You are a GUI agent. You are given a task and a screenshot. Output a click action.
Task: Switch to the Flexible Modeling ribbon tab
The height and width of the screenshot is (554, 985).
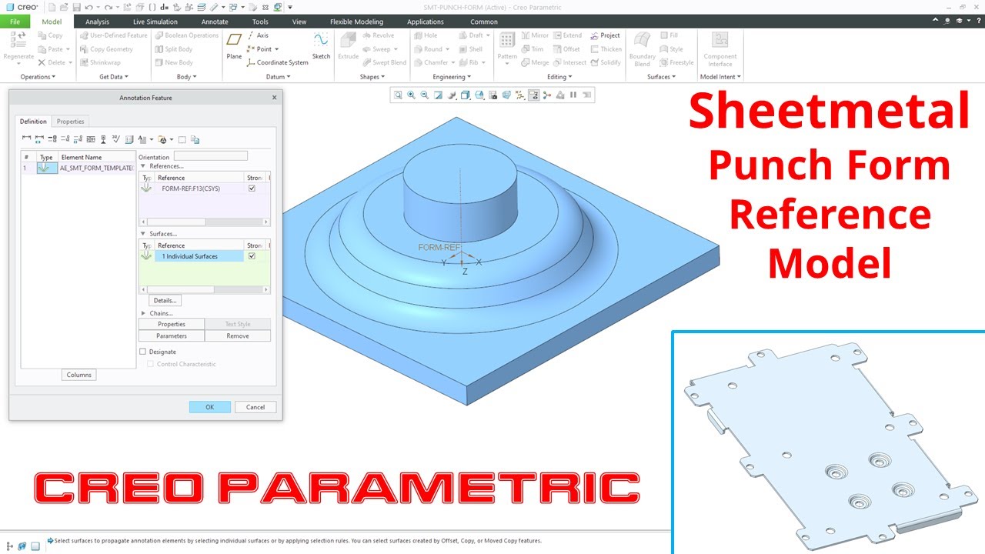click(x=356, y=22)
